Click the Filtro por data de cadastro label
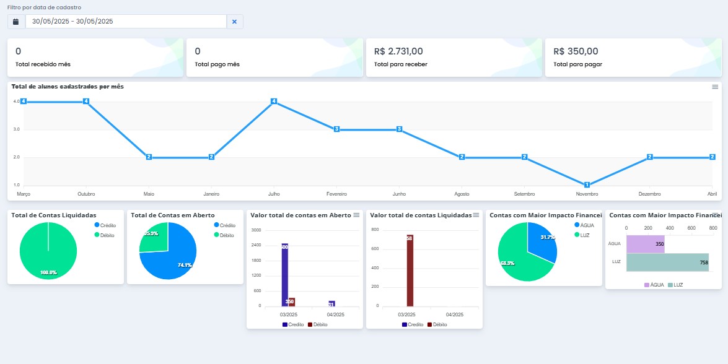 [45, 7]
